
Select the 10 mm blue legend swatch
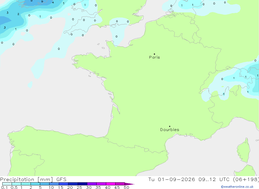pos(54,184)
